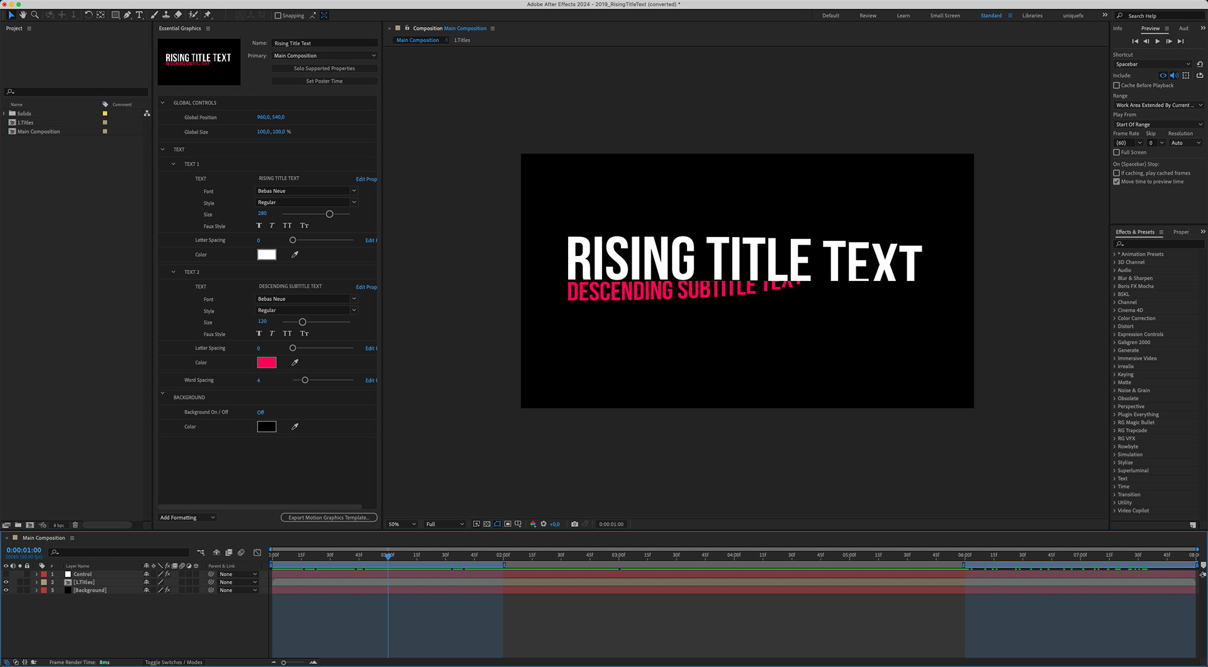Open the Graph Editor in timeline
The width and height of the screenshot is (1208, 667).
257,553
